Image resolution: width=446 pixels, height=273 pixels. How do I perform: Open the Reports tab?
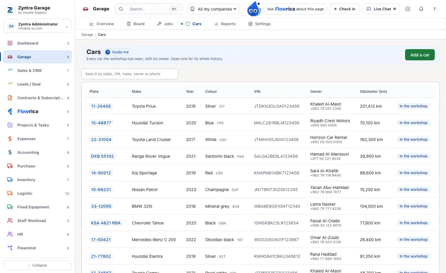point(225,24)
